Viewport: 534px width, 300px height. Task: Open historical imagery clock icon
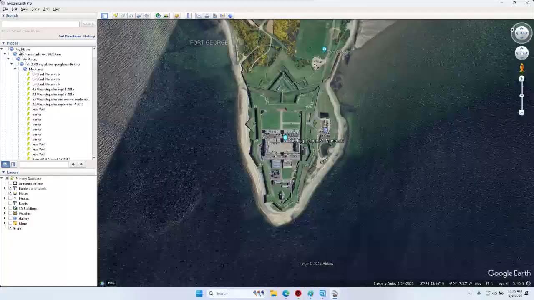(158, 16)
